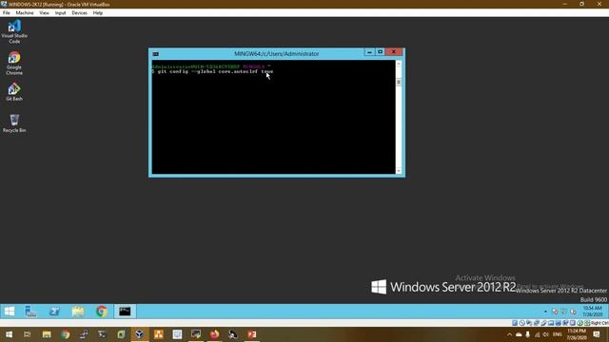Open host Task View button
This screenshot has width=609, height=342.
point(28,334)
